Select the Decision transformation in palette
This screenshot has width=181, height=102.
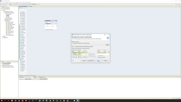click(x=23, y=26)
